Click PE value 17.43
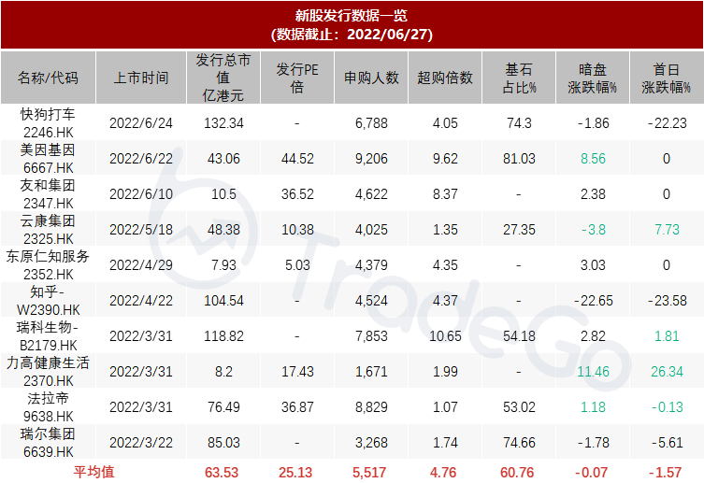 coord(297,372)
